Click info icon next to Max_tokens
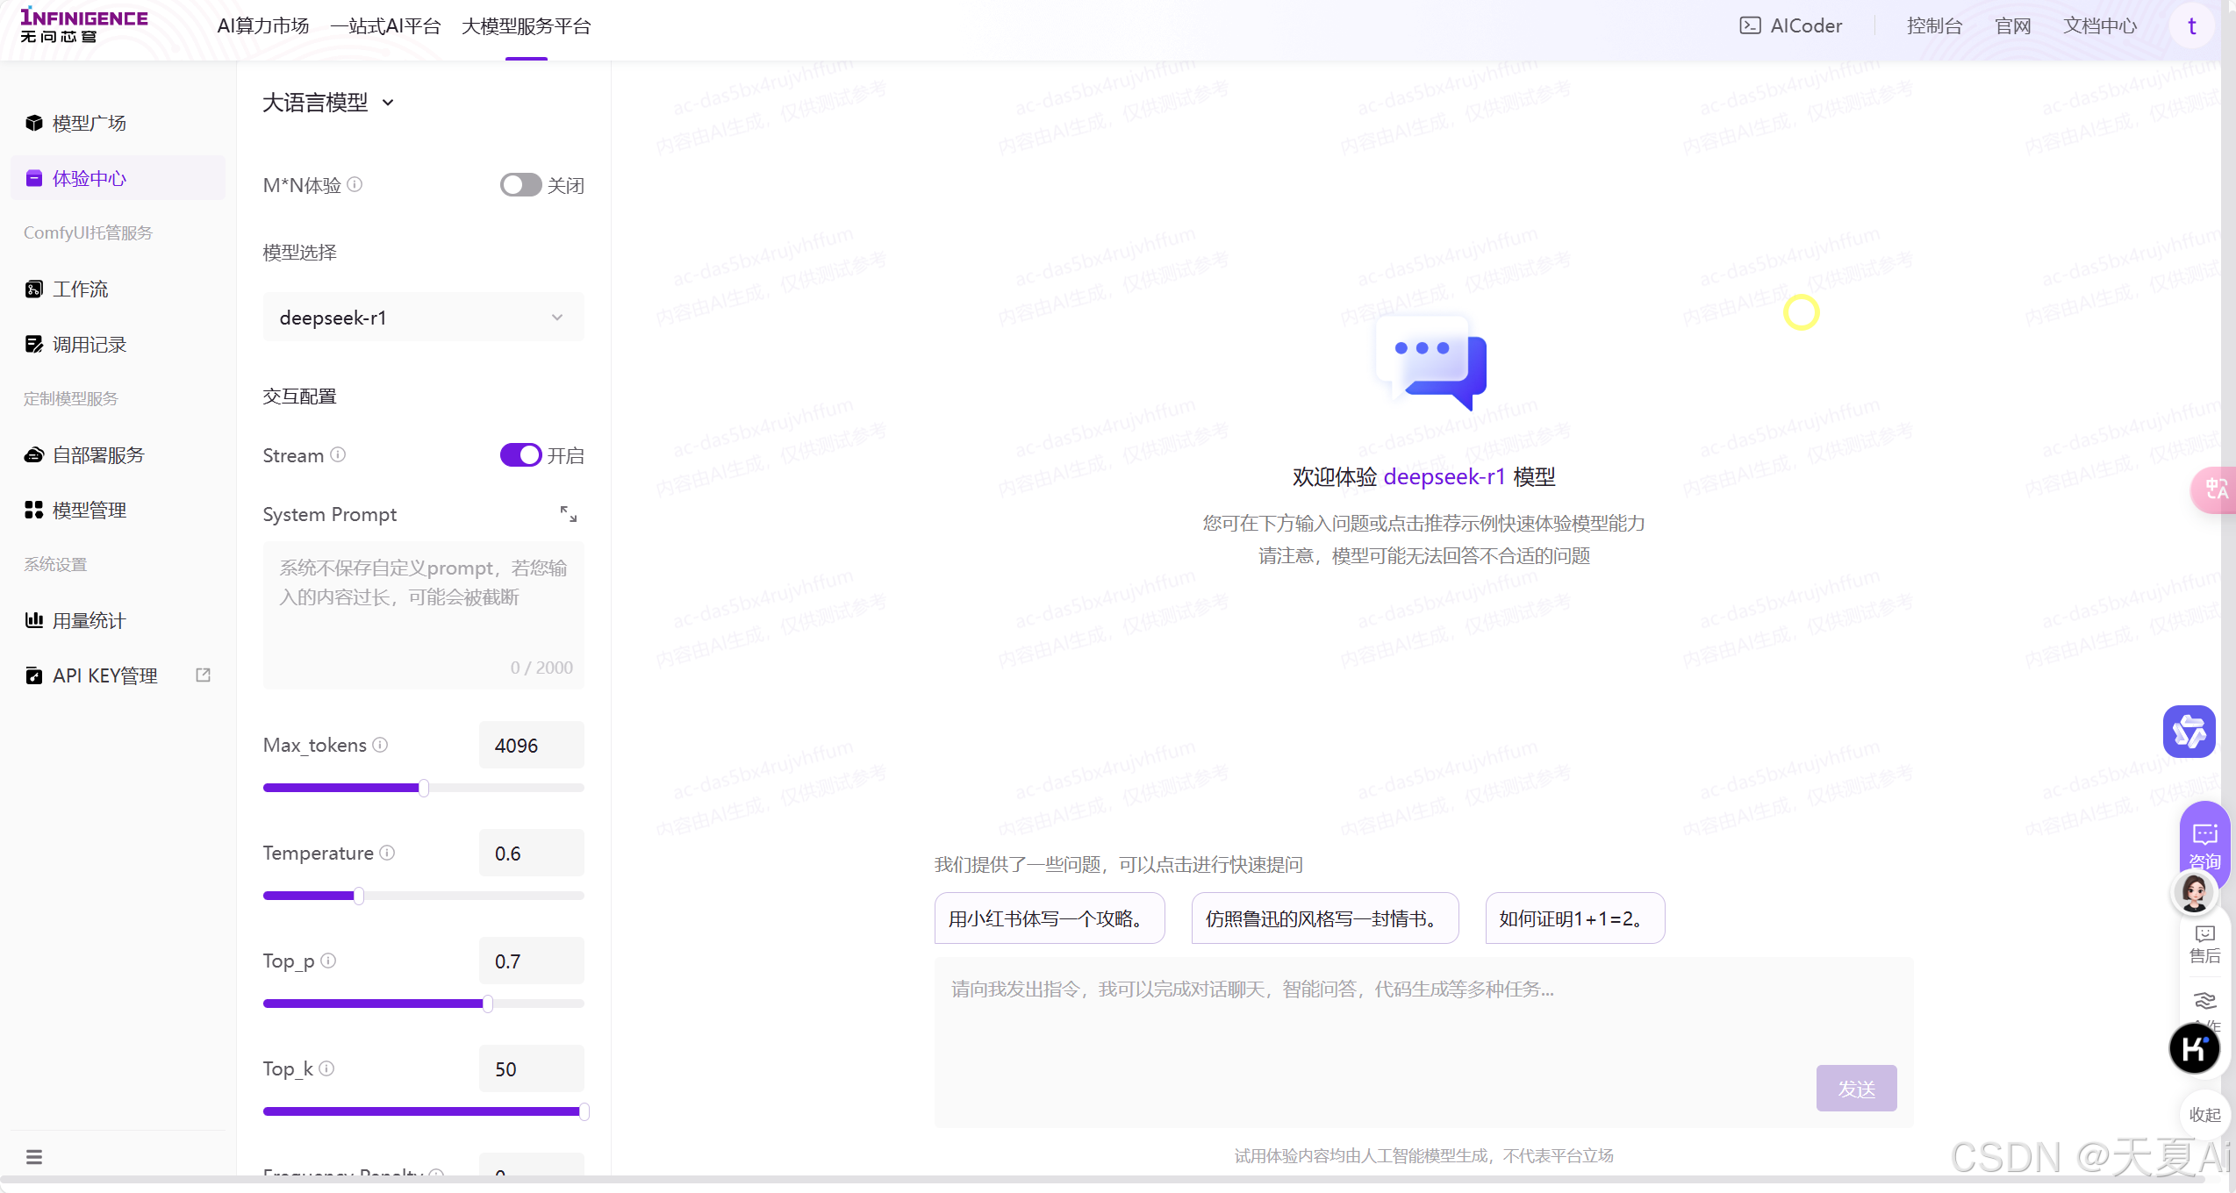 tap(380, 744)
